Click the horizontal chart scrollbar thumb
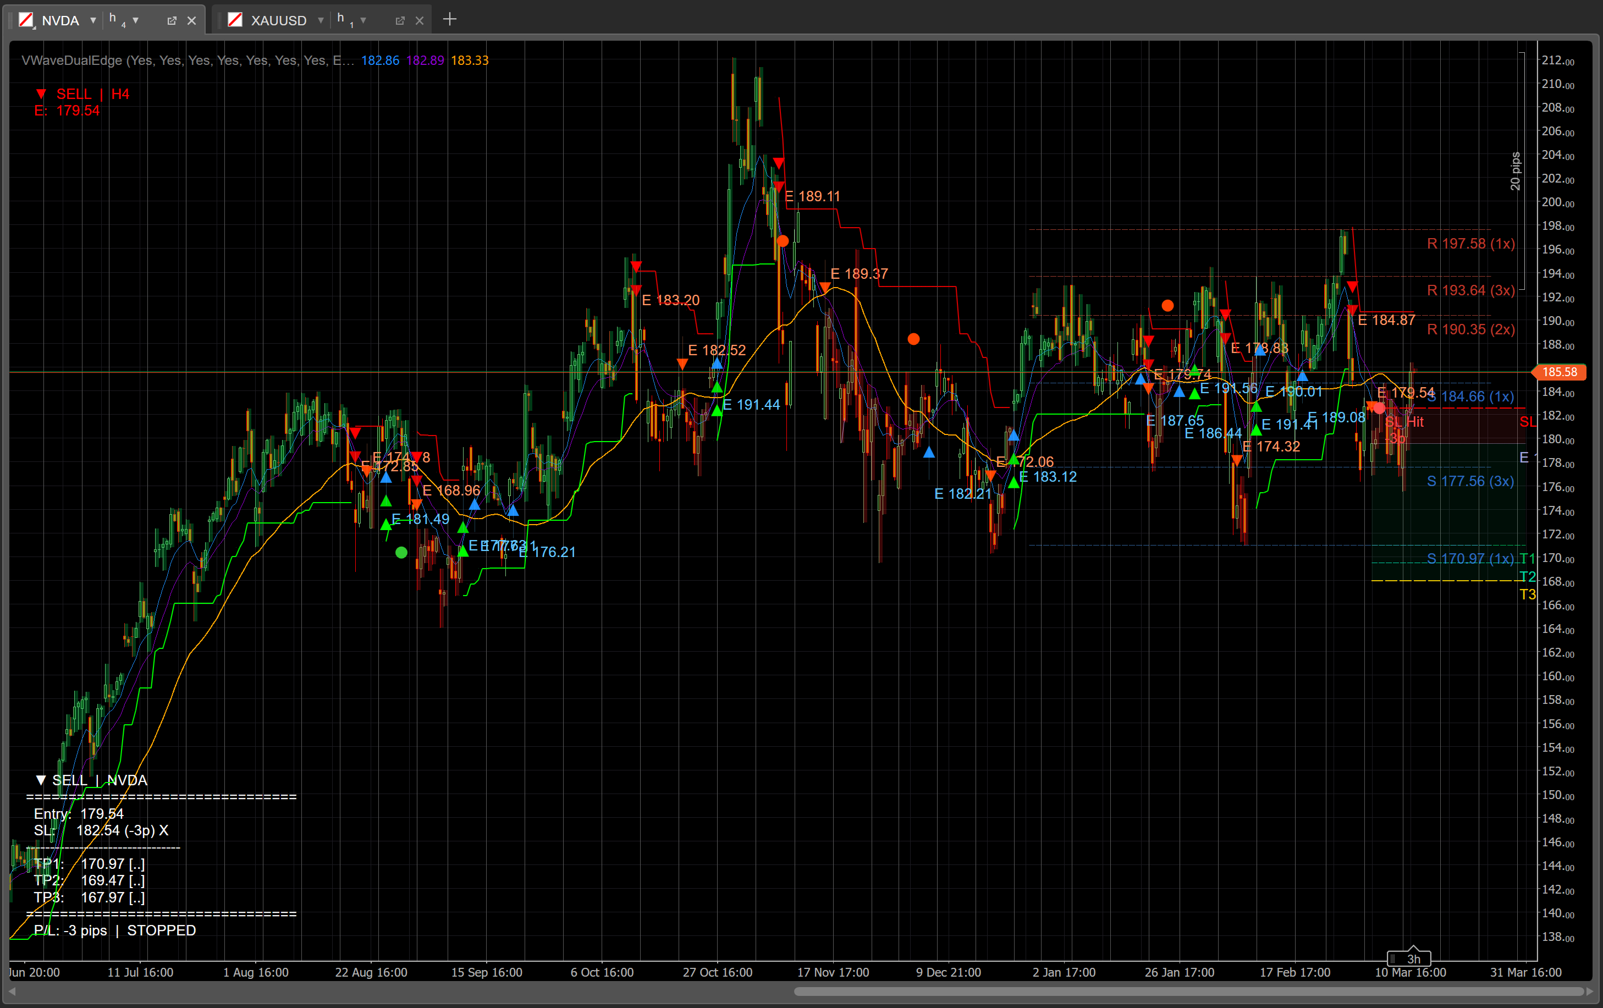1603x1008 pixels. [x=1188, y=992]
